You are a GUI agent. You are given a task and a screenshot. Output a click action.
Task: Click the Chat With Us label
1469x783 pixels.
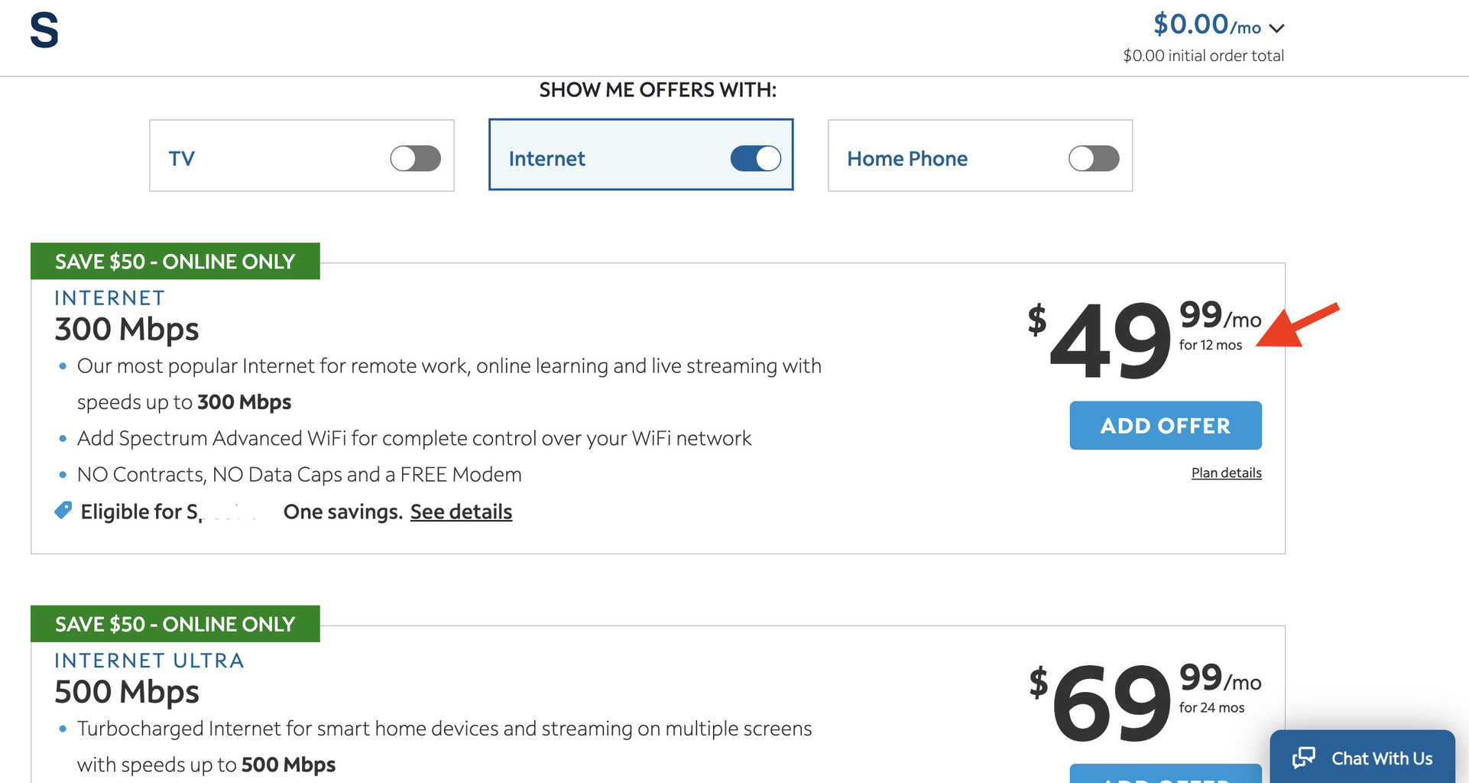click(x=1381, y=758)
